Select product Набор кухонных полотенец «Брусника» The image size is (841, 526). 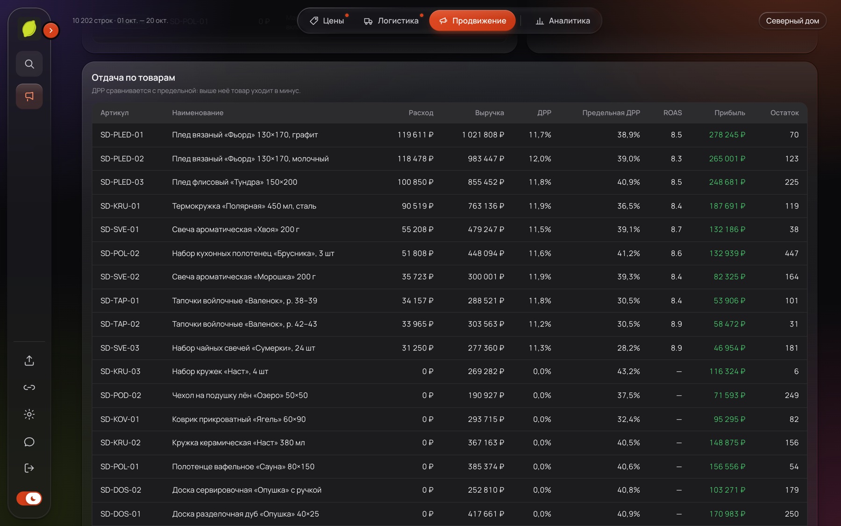253,253
